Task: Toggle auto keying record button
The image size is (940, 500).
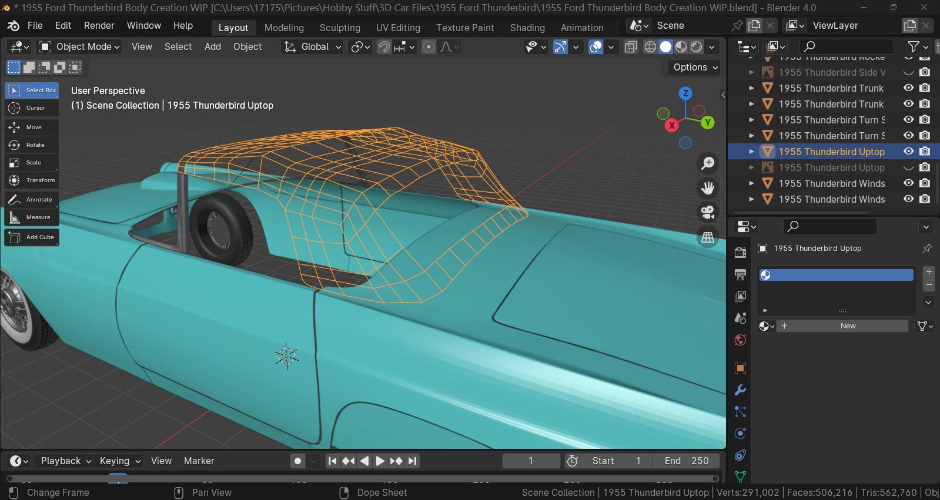Action: 298,461
